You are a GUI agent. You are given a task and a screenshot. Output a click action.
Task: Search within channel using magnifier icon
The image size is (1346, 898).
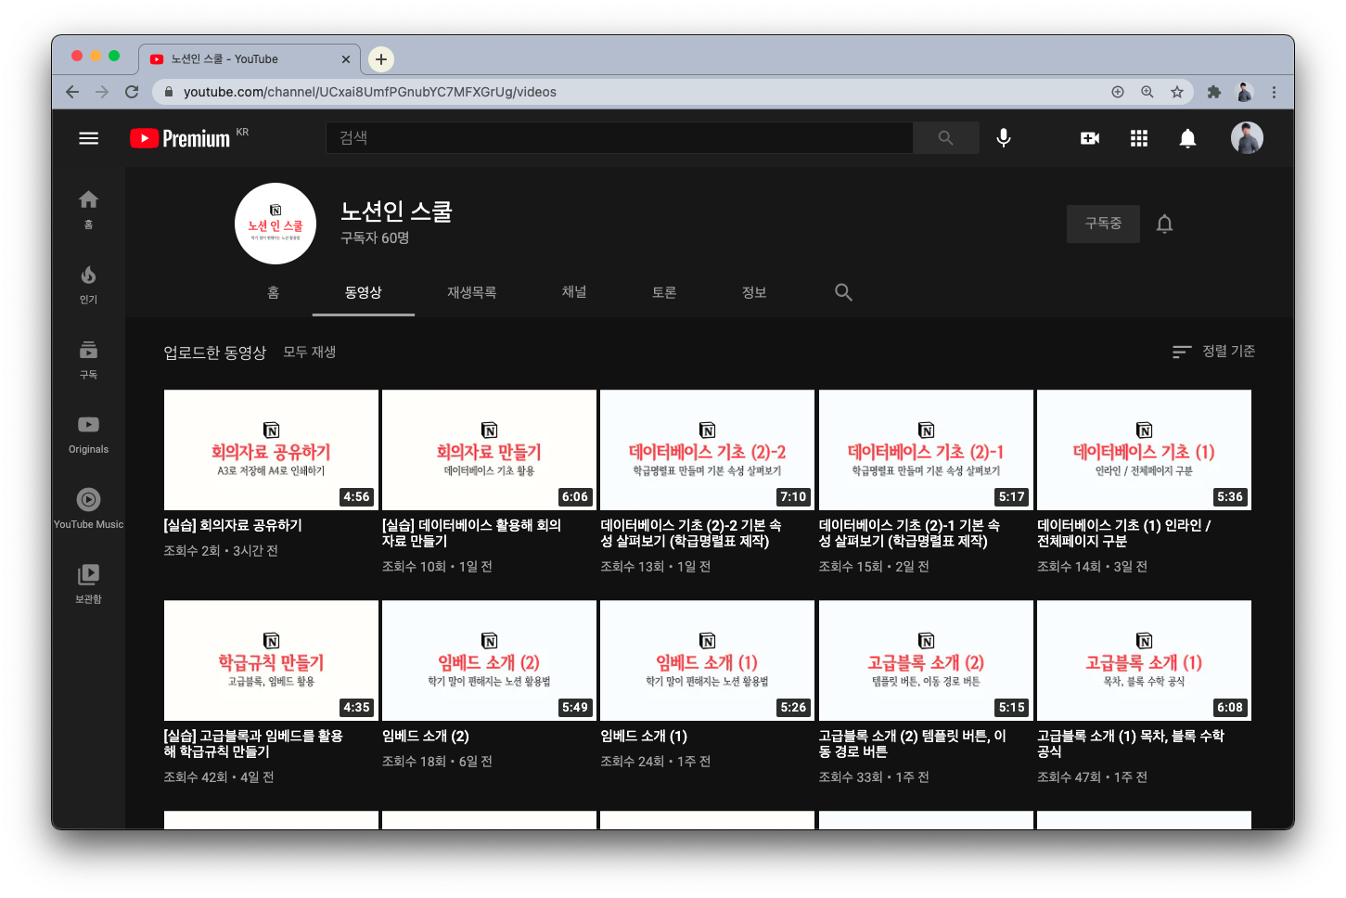(x=843, y=292)
